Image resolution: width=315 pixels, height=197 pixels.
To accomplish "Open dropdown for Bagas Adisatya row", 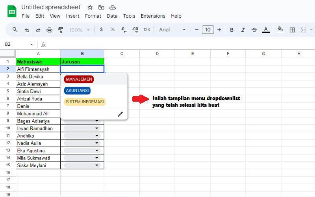I will tap(97, 121).
